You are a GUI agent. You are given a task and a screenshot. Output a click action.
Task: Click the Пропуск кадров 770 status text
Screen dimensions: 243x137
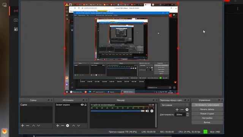[123, 132]
